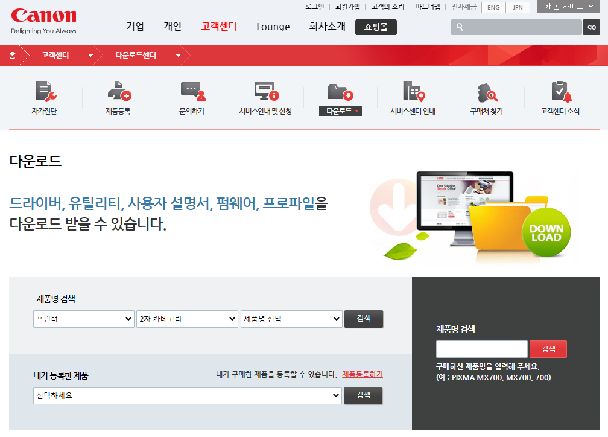Switch site language to ENG
The width and height of the screenshot is (608, 437).
click(493, 7)
